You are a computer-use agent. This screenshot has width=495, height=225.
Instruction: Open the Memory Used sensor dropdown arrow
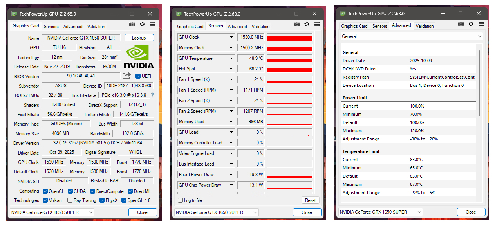pyautogui.click(x=231, y=122)
